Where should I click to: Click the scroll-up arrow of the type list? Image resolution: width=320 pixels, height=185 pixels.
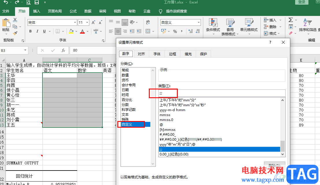click(282, 100)
